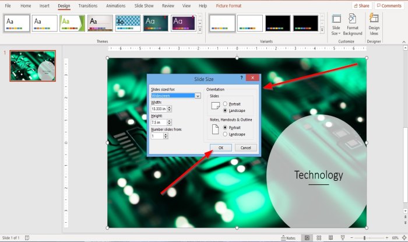Open the Transitions ribbon tab
The height and width of the screenshot is (242, 408).
point(88,6)
